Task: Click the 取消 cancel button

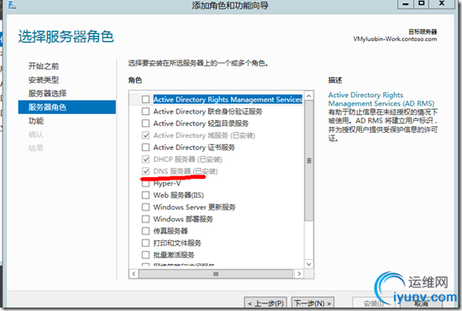Action: click(x=421, y=303)
